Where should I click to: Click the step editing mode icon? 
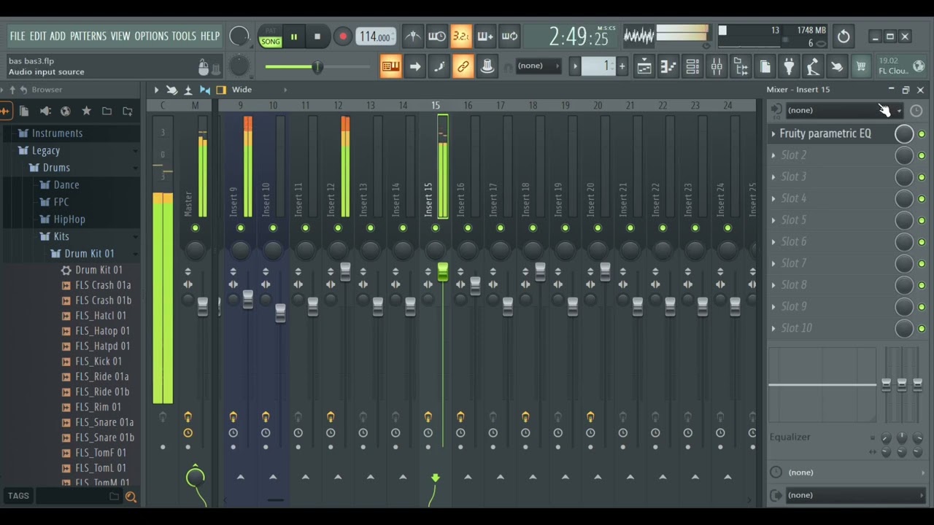[x=439, y=66]
